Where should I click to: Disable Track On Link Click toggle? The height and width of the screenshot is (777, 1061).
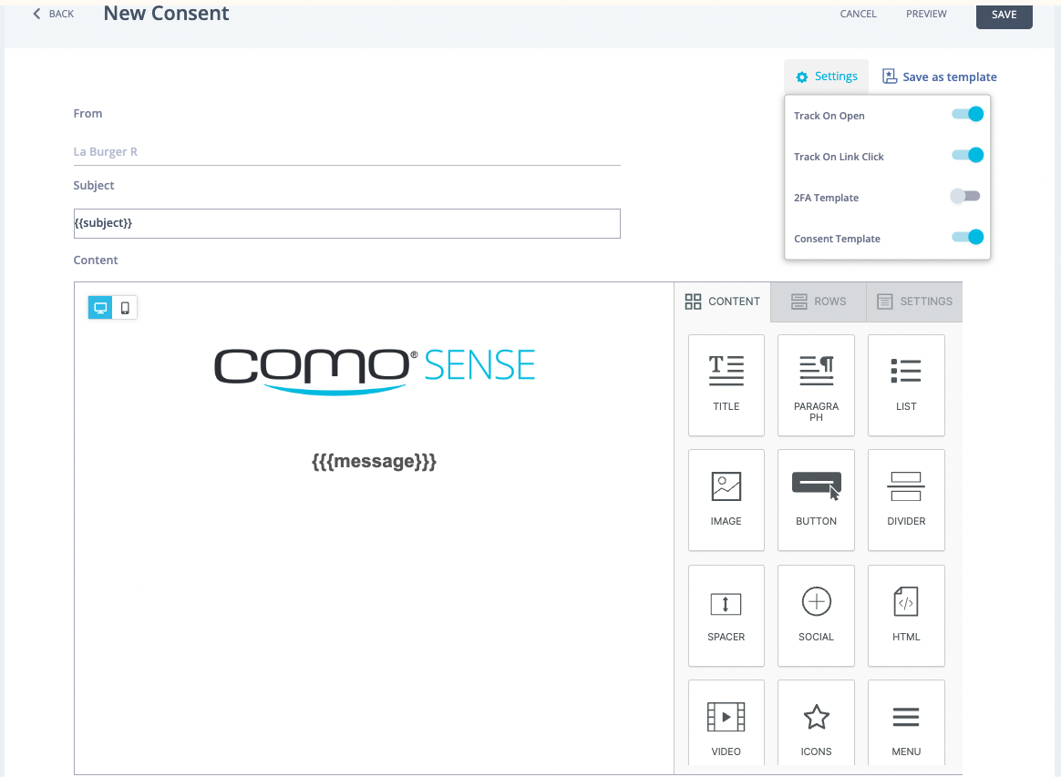click(967, 156)
